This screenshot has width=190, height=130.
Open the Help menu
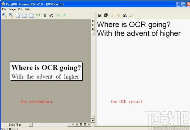pos(28,9)
